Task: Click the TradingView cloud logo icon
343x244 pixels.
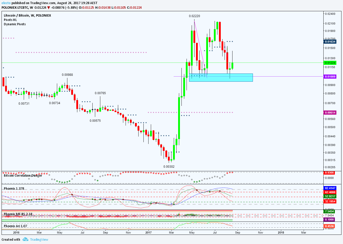Action: (x=25, y=239)
